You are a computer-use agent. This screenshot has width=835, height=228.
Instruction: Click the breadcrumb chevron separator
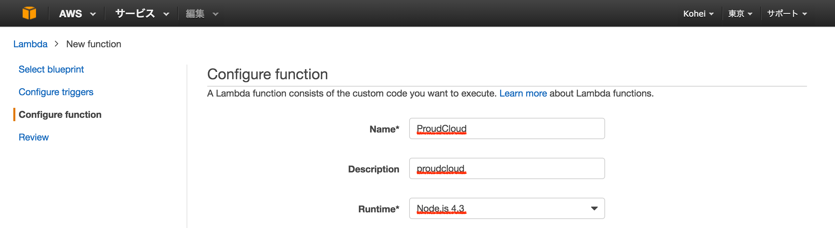click(57, 44)
